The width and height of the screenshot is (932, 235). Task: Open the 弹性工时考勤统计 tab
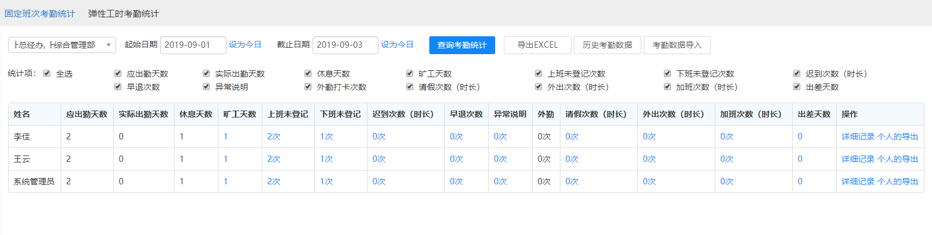coord(123,13)
